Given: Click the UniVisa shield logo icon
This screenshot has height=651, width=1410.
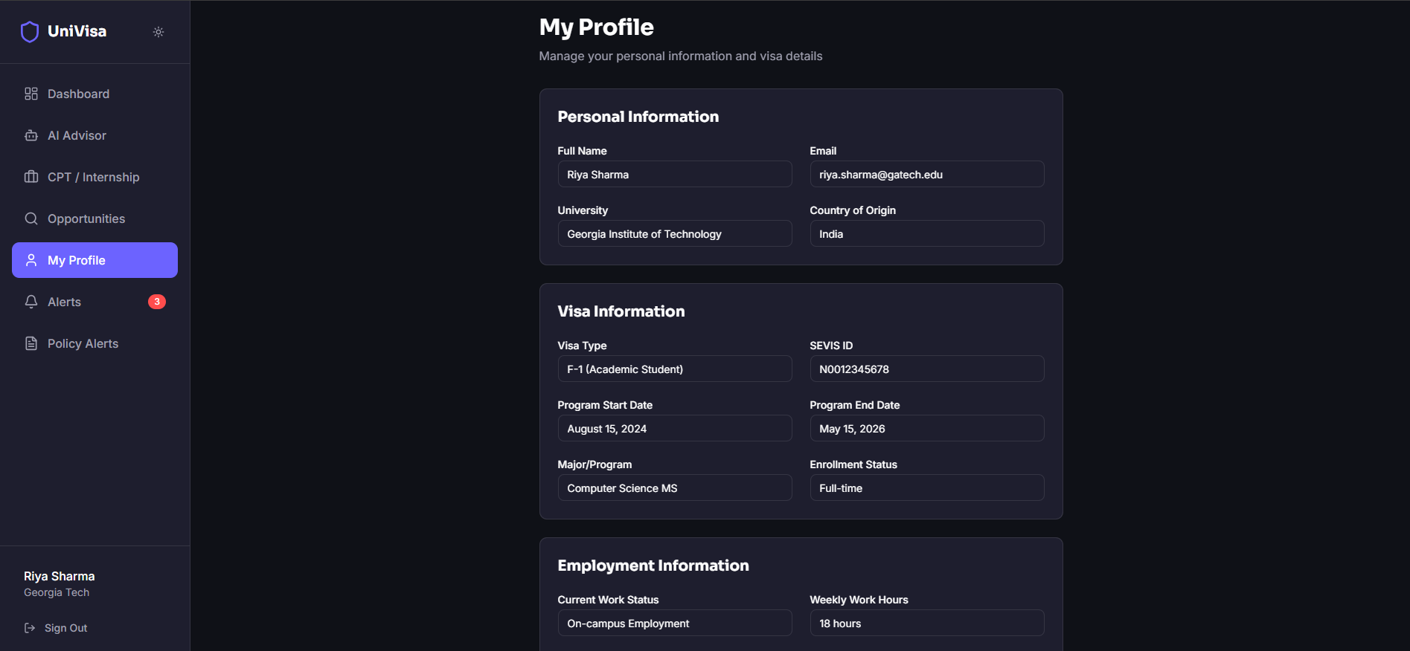Looking at the screenshot, I should pos(30,32).
